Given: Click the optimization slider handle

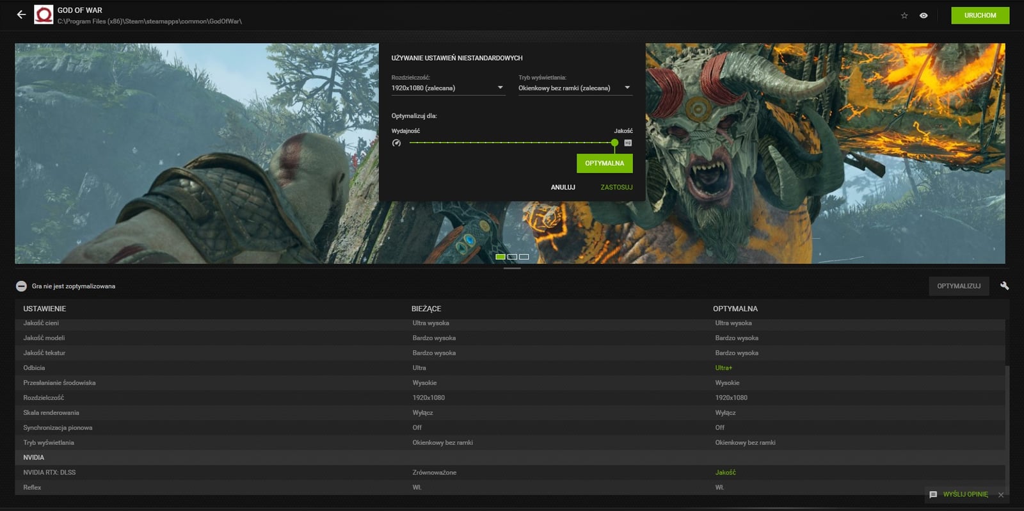Looking at the screenshot, I should click(x=614, y=143).
